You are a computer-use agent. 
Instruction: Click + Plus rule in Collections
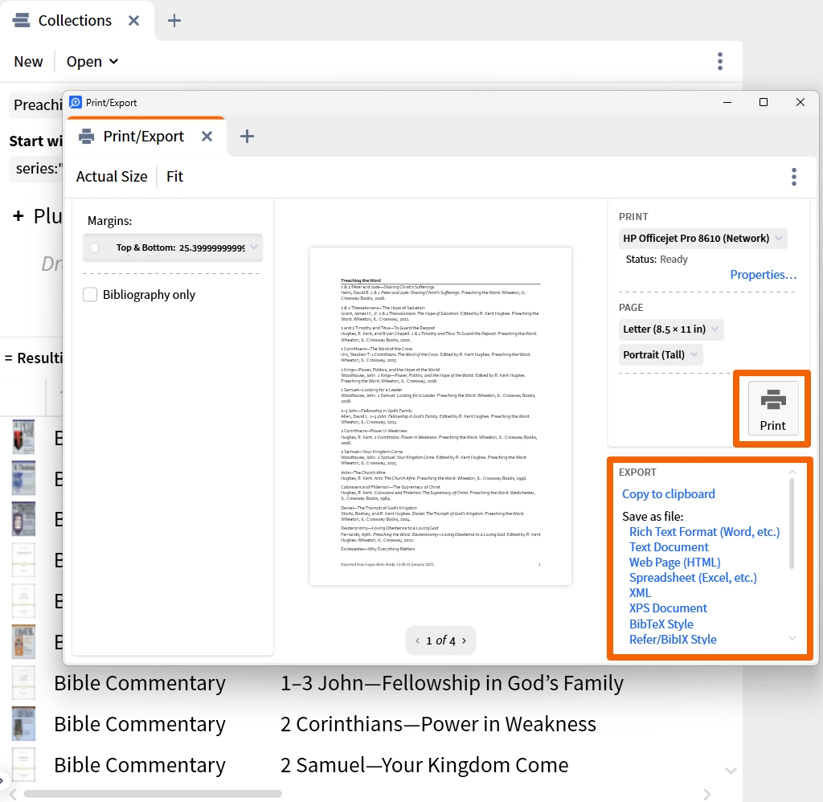[x=35, y=215]
